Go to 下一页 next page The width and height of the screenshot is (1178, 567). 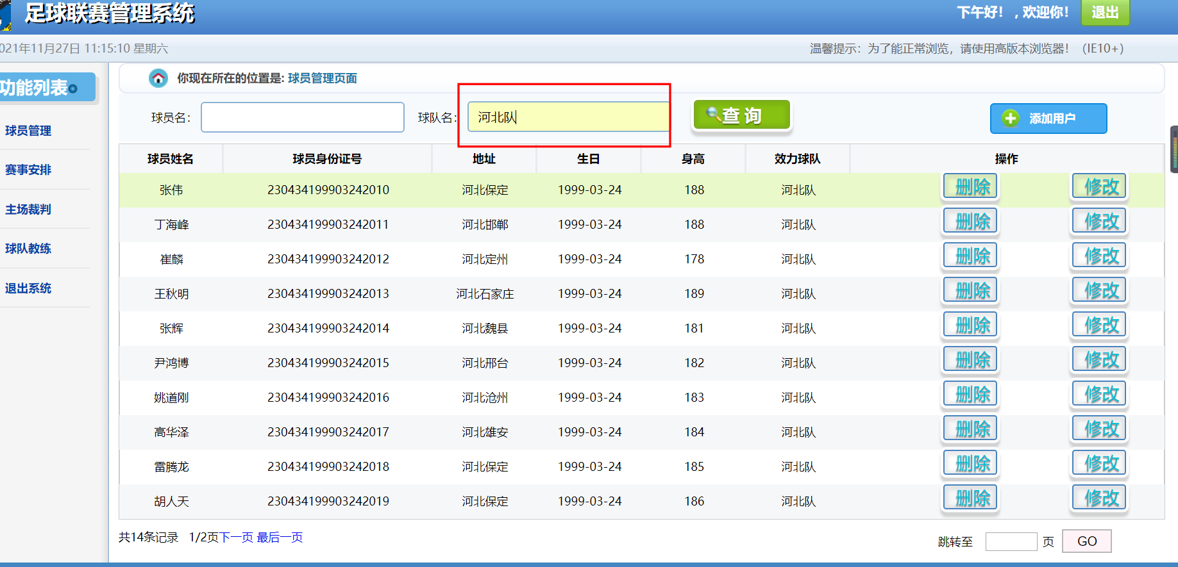coord(236,538)
